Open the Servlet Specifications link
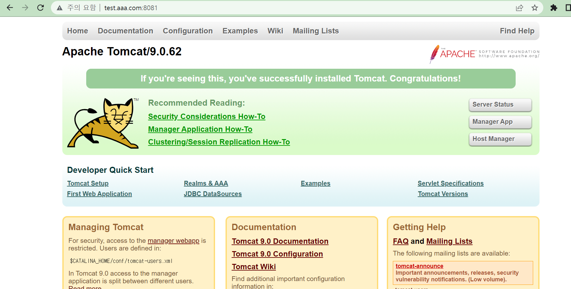 pos(450,183)
